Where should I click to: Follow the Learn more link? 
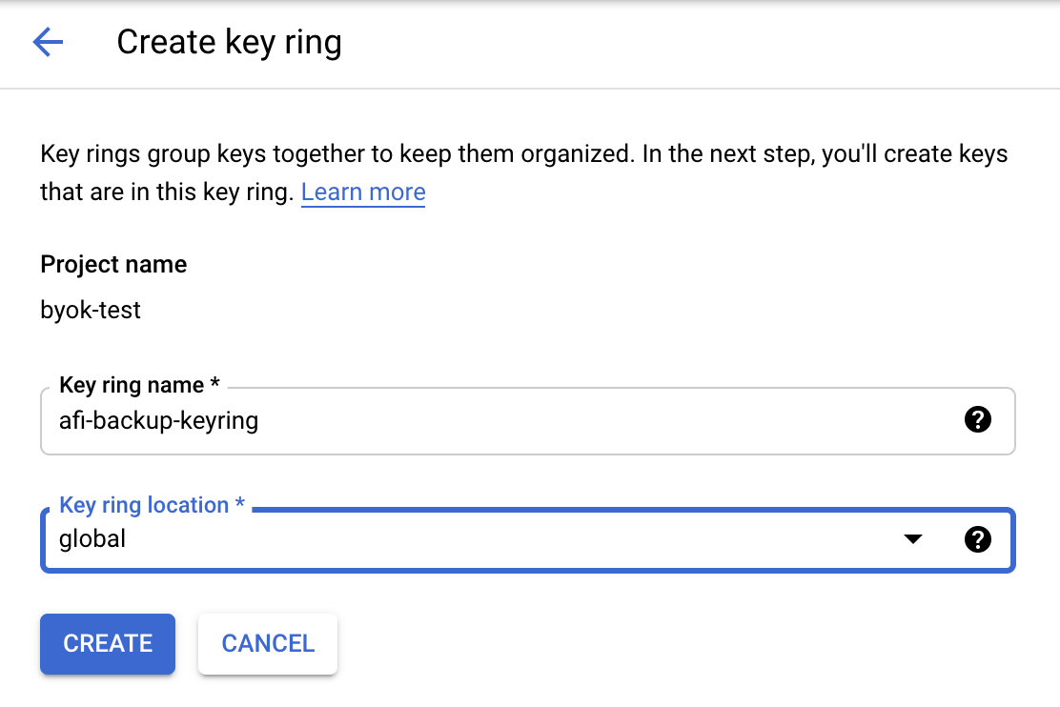(363, 192)
